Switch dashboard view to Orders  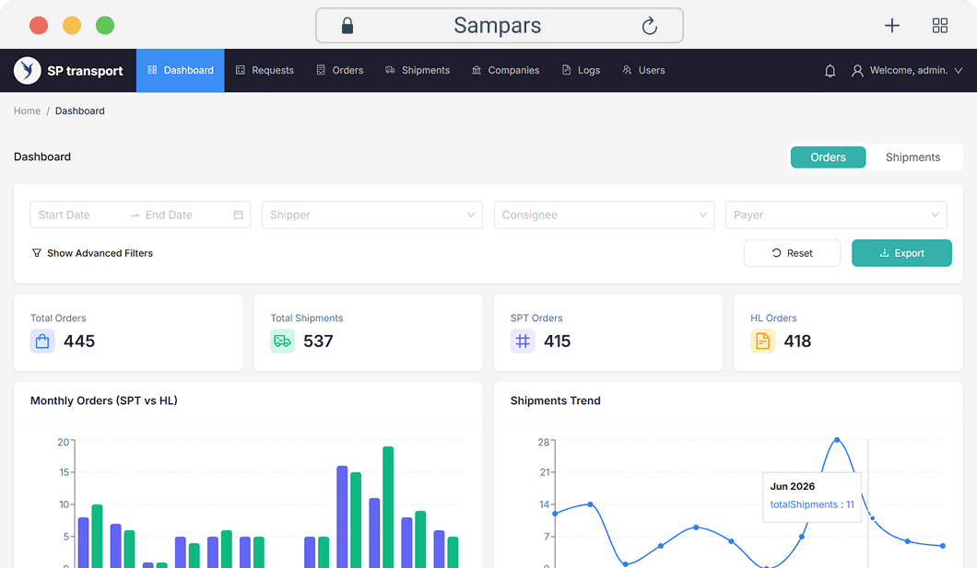[828, 157]
